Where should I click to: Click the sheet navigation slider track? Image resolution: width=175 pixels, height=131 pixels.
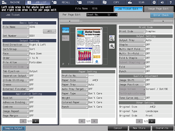pos(116,21)
